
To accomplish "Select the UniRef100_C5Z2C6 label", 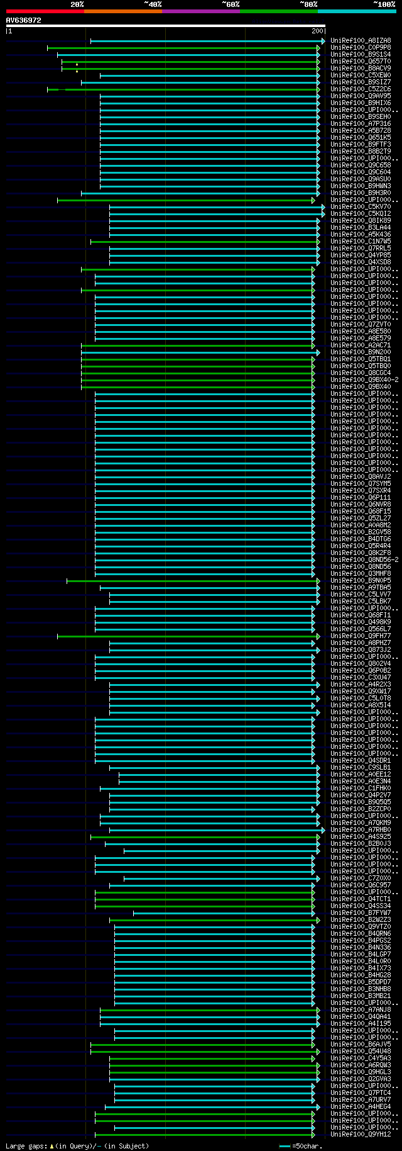I will pos(361,89).
